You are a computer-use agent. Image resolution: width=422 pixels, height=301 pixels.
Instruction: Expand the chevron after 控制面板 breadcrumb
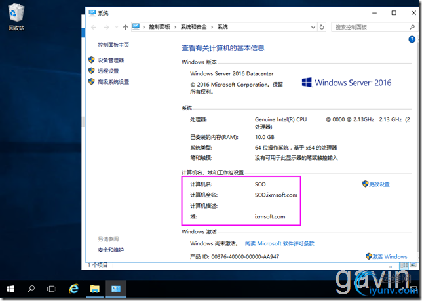tap(175, 27)
